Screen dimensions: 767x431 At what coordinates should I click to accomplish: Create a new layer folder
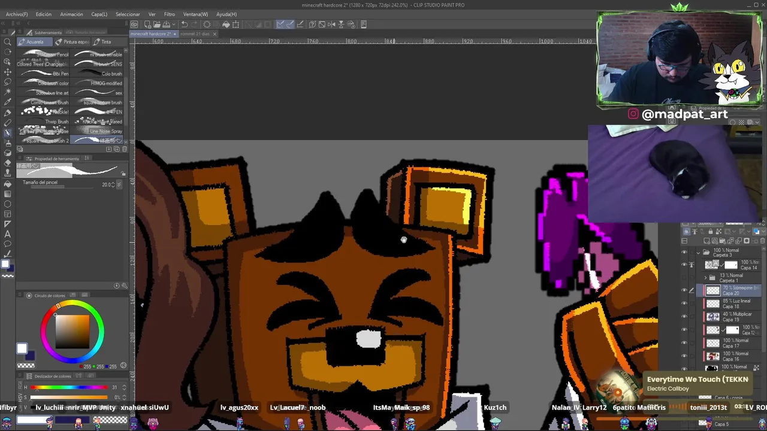pyautogui.click(x=721, y=241)
